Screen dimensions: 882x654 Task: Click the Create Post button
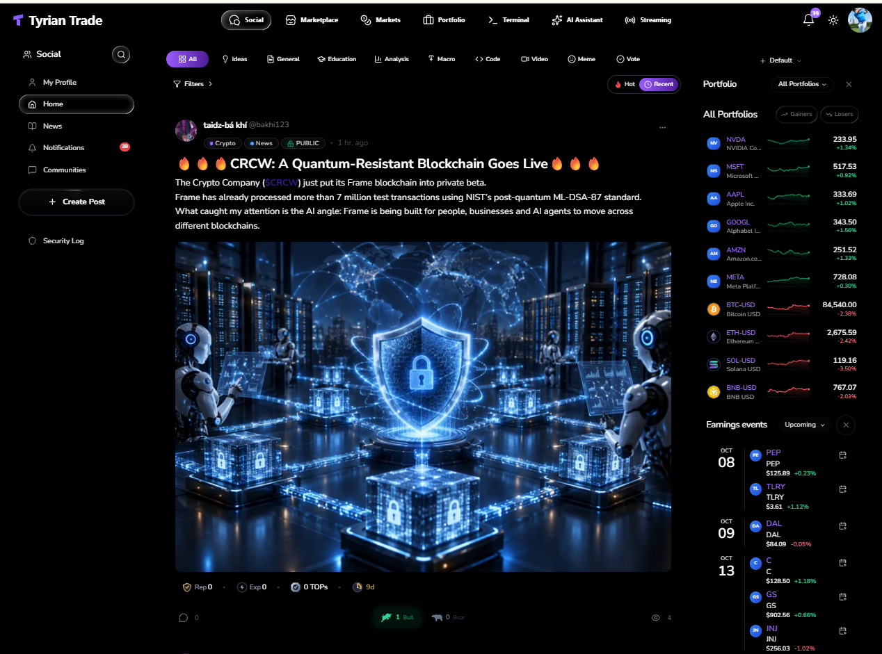77,202
